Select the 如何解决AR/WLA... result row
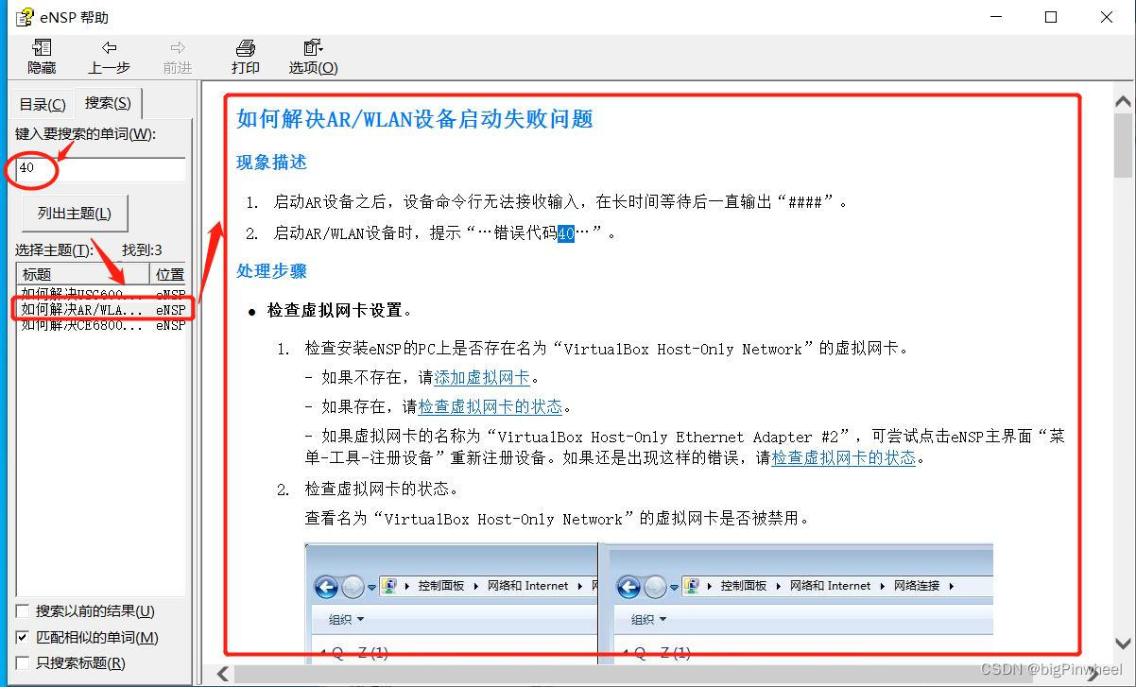The image size is (1136, 687). pyautogui.click(x=101, y=309)
